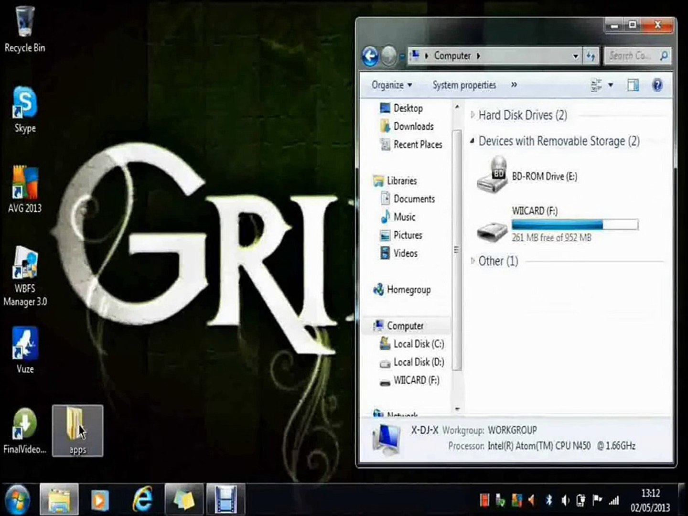Viewport: 688px width, 516px height.
Task: Select Computer in the navigation pane
Action: click(398, 326)
